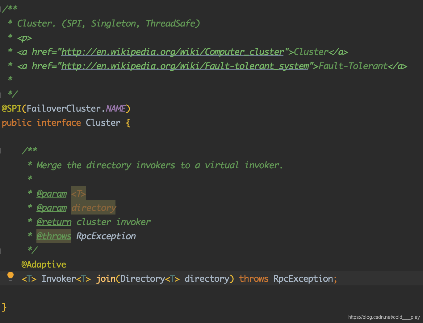Click the @return Javadoc tag
Image resolution: width=423 pixels, height=323 pixels.
pyautogui.click(x=54, y=222)
